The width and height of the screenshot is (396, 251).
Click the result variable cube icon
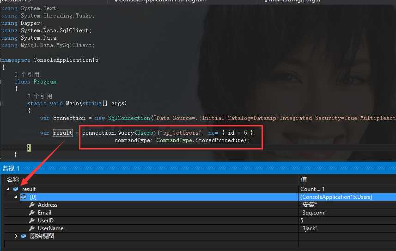coord(16,189)
